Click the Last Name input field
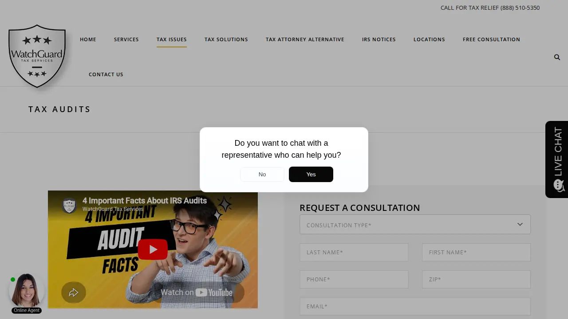568x319 pixels. click(x=354, y=252)
